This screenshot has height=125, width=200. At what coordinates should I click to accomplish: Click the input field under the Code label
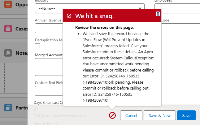[180, 28]
